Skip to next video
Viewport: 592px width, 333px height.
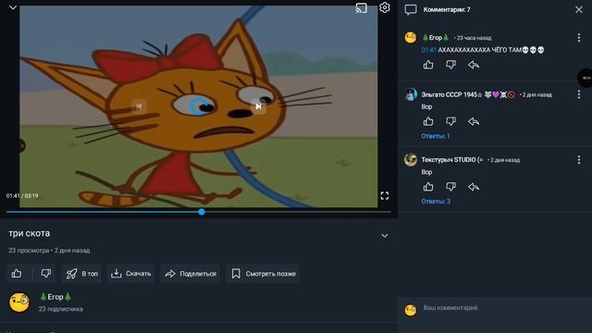pyautogui.click(x=259, y=106)
